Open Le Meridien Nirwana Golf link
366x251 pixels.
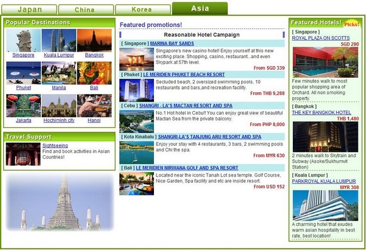click(187, 168)
